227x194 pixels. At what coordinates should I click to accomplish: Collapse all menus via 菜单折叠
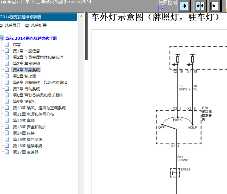[38, 26]
